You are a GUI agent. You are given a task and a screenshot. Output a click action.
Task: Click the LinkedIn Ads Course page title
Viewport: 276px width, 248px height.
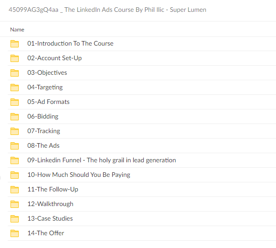(107, 10)
